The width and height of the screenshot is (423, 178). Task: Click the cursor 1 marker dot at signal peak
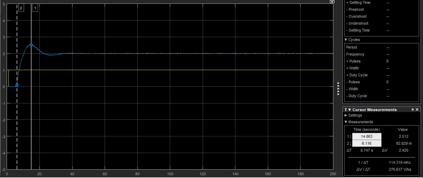pos(31,45)
